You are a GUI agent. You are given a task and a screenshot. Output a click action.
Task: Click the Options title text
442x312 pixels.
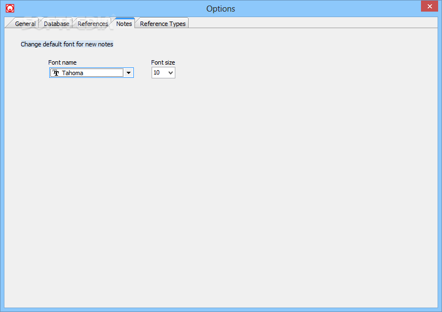pyautogui.click(x=221, y=9)
